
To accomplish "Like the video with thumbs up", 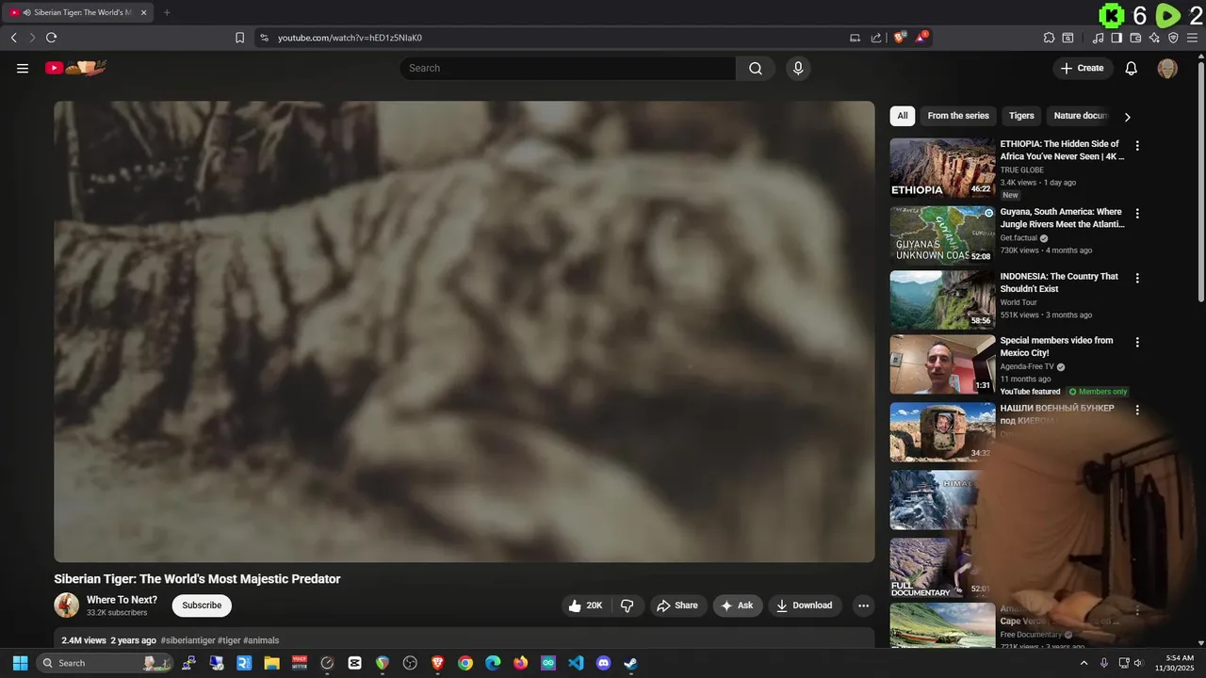I will pyautogui.click(x=585, y=605).
